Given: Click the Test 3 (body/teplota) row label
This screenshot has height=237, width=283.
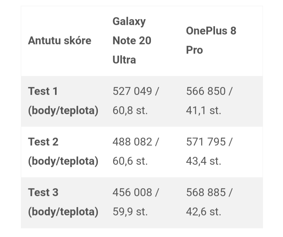Looking at the screenshot, I should pyautogui.click(x=63, y=202).
